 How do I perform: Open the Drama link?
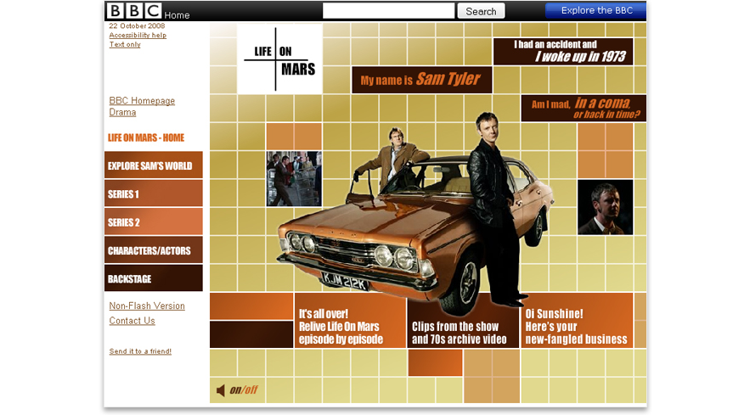point(122,112)
